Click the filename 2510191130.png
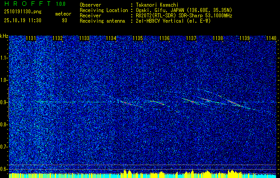The width and height of the screenshot is (280, 178). (23, 12)
